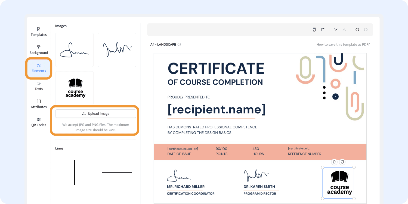The height and width of the screenshot is (204, 408).
Task: Click the top-left resize handle of selected logo
Action: pos(323,167)
